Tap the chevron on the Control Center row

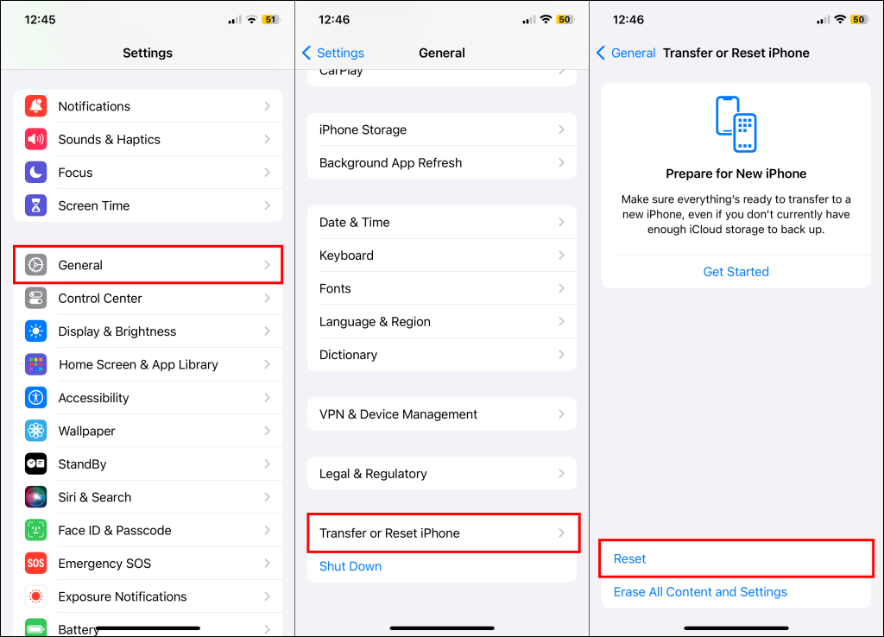(268, 298)
